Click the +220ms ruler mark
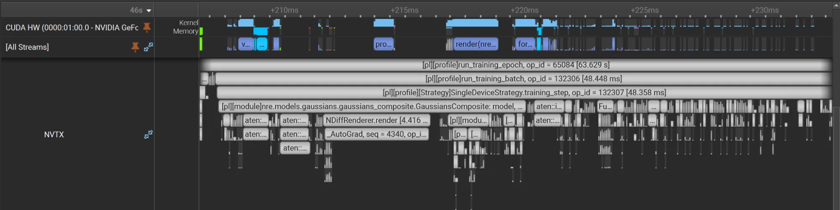The height and width of the screenshot is (210, 840). click(x=525, y=10)
